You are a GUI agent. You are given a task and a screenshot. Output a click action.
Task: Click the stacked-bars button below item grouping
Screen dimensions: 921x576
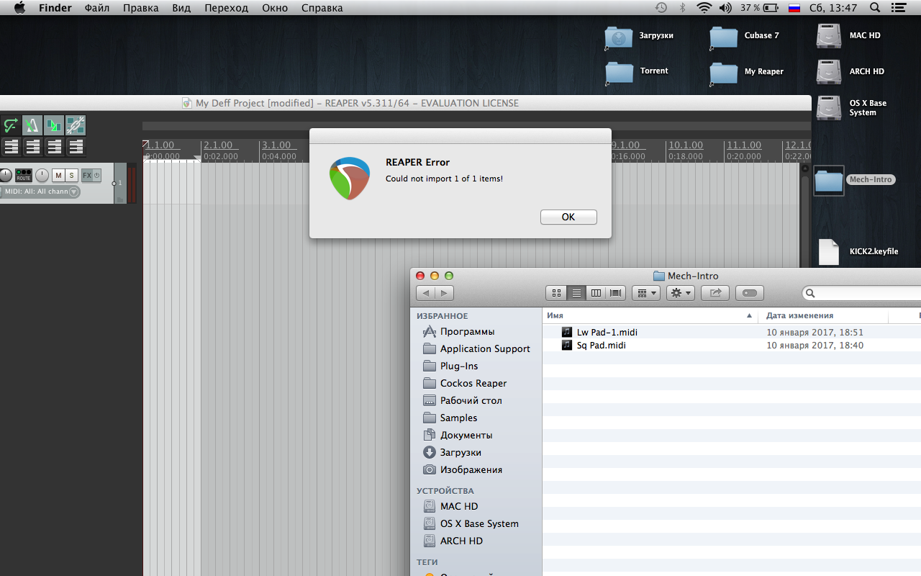point(76,147)
